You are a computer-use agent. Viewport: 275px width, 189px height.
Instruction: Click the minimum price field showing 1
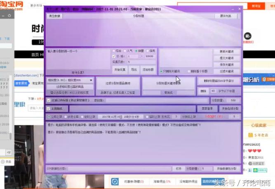133,57
